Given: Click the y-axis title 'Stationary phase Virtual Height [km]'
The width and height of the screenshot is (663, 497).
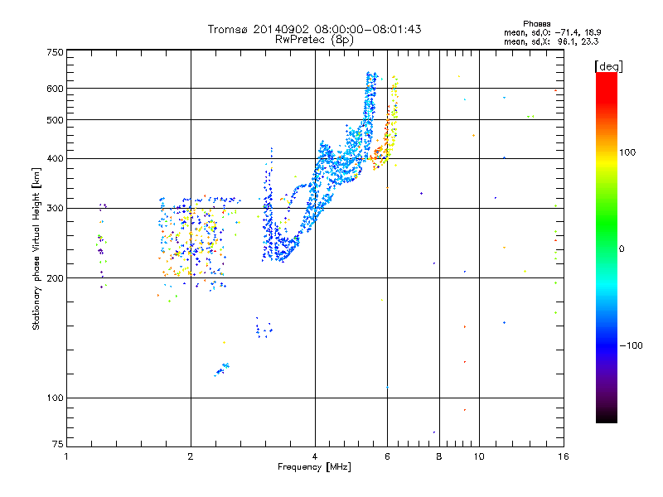Looking at the screenshot, I should (36, 248).
